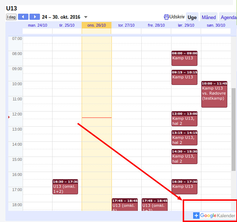Open the tor. 27/10 day header
This screenshot has height=222, width=237.
coord(126,25)
